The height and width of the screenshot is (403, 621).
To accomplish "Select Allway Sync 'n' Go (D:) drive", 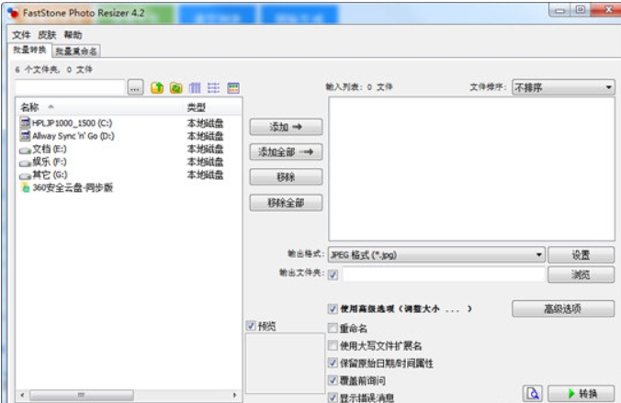I will tap(67, 136).
